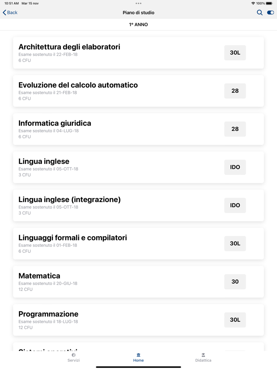Select the Home tab label
Viewport: 277px width, 370px height.
coord(138,360)
